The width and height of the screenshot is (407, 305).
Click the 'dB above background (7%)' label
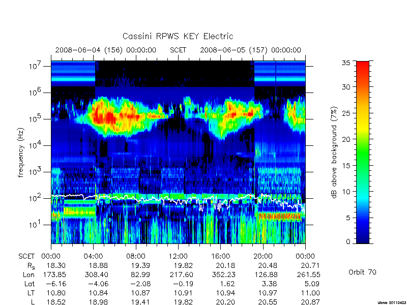[x=334, y=152]
